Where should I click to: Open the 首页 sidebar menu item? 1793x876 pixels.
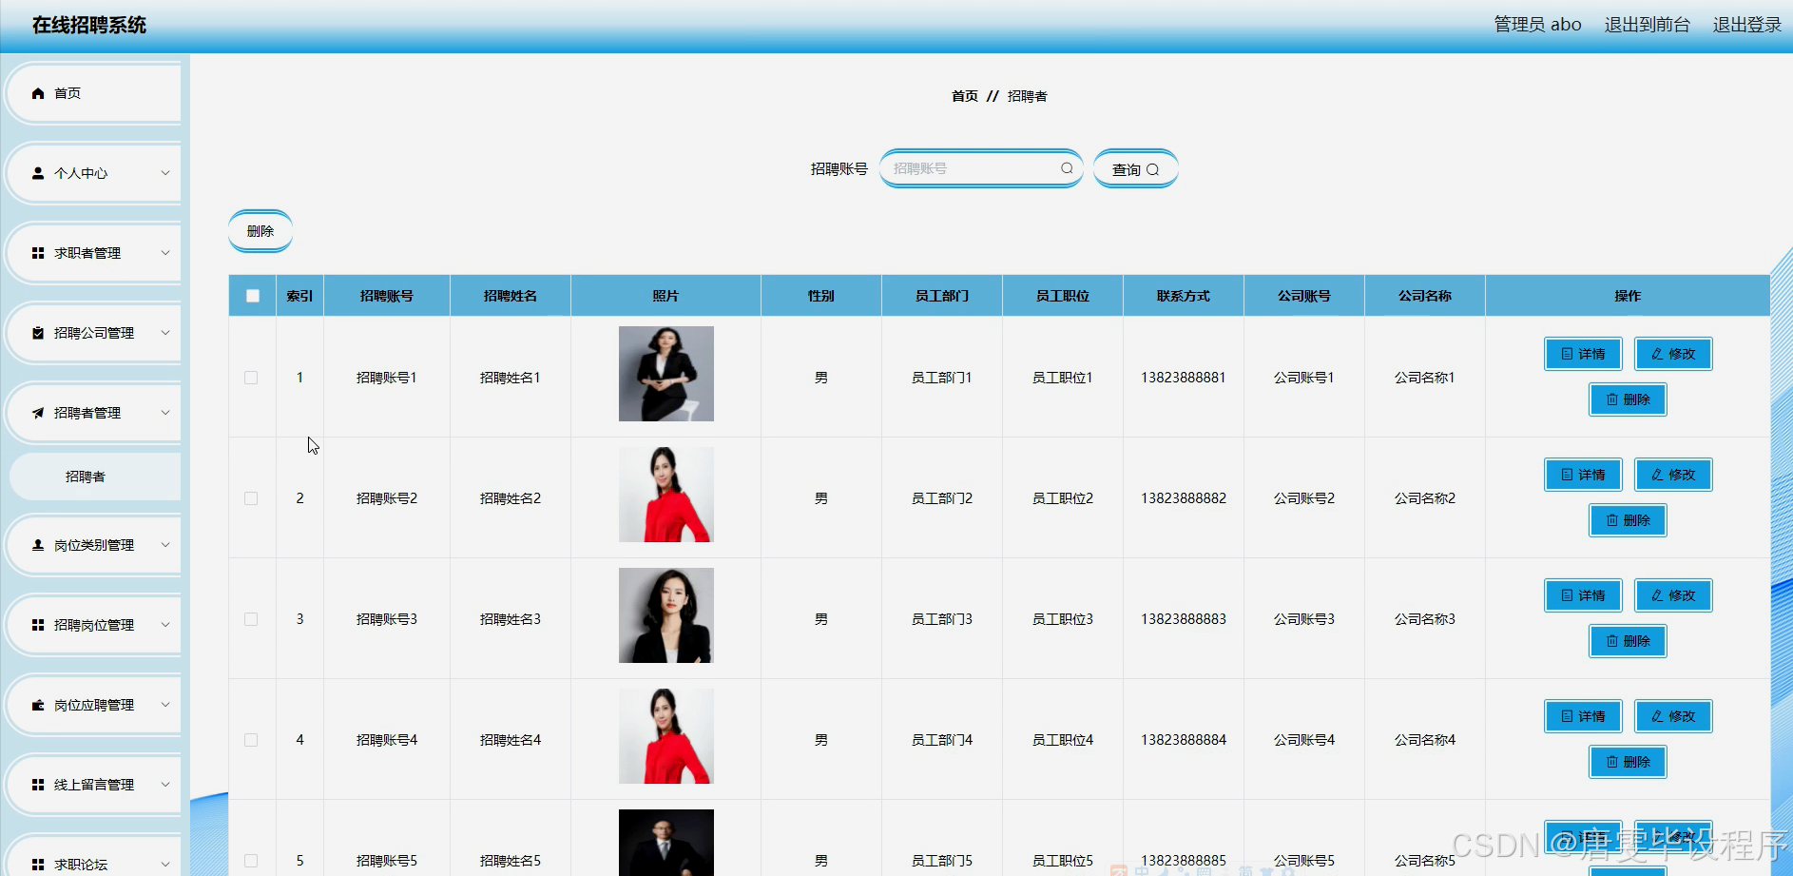[93, 93]
